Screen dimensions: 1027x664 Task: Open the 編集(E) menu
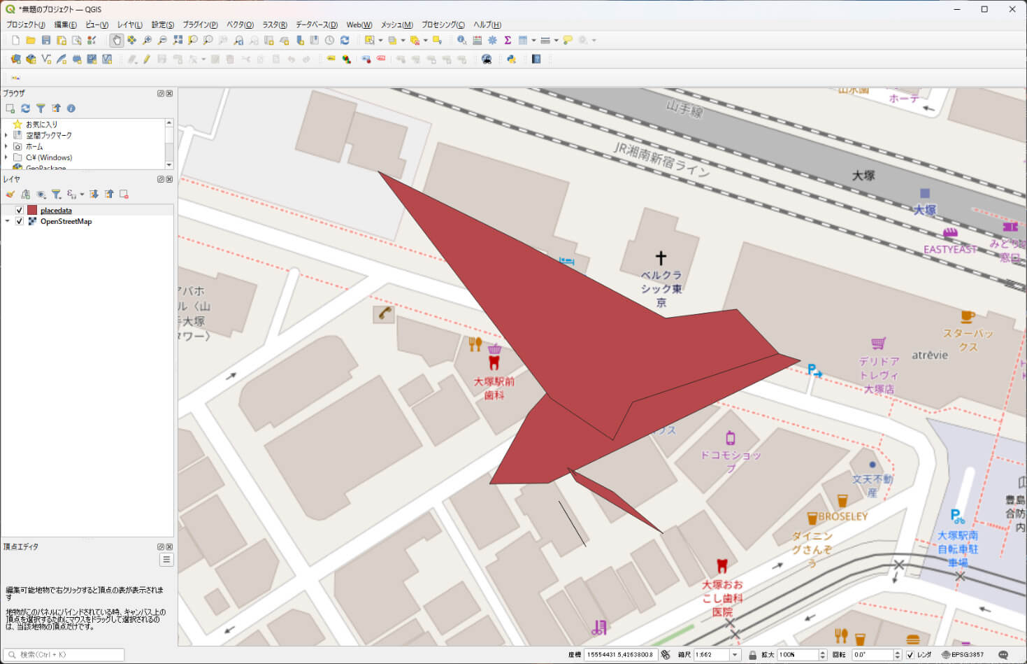[65, 24]
